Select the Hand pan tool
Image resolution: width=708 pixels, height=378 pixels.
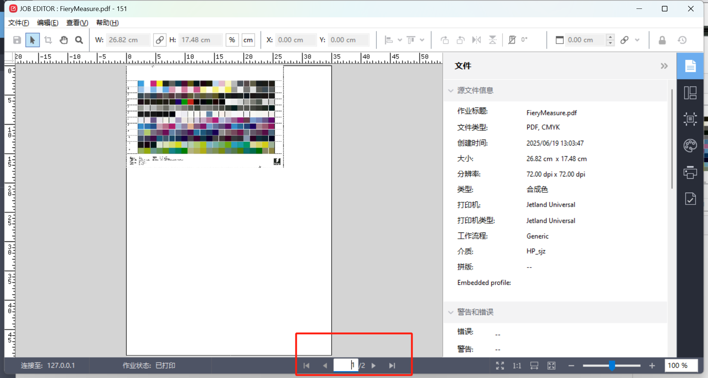pos(64,40)
